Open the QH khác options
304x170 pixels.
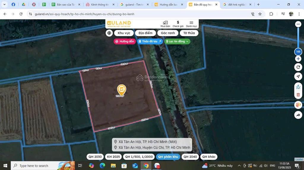(209, 157)
